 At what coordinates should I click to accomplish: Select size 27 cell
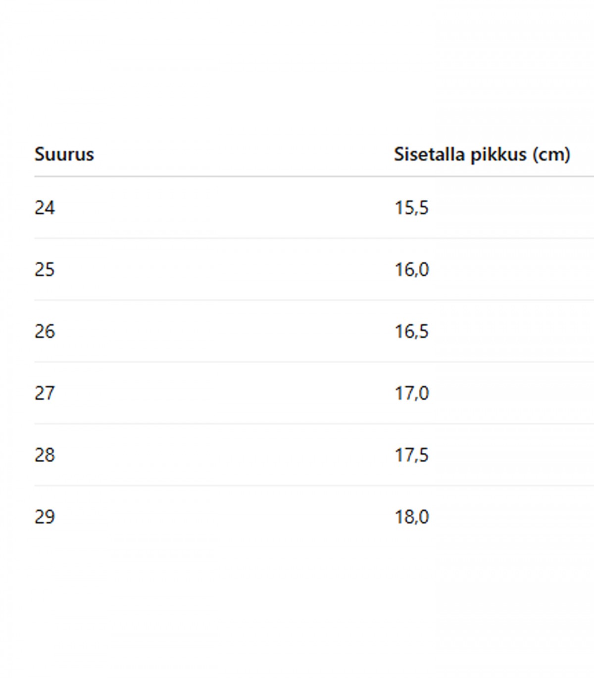tap(45, 393)
